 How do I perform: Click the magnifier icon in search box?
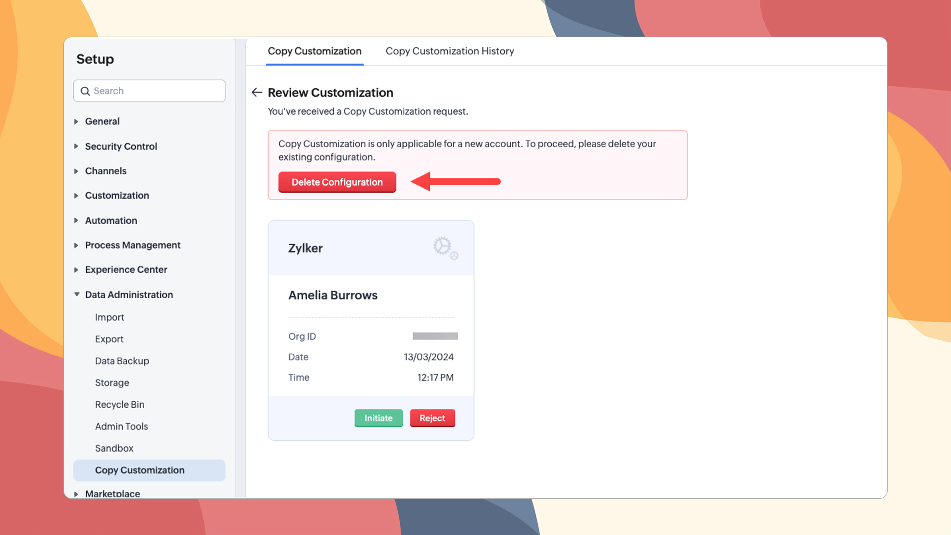pyautogui.click(x=85, y=91)
